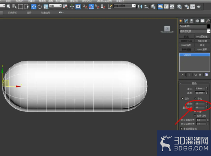Screen dimensions: 211x156
Task: Toggle Window/Crossing selection mode
Action: point(26,6)
